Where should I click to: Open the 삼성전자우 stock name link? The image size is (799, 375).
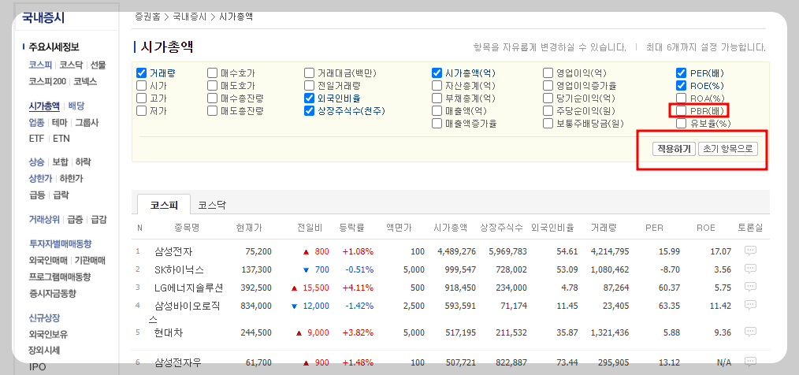click(x=178, y=362)
